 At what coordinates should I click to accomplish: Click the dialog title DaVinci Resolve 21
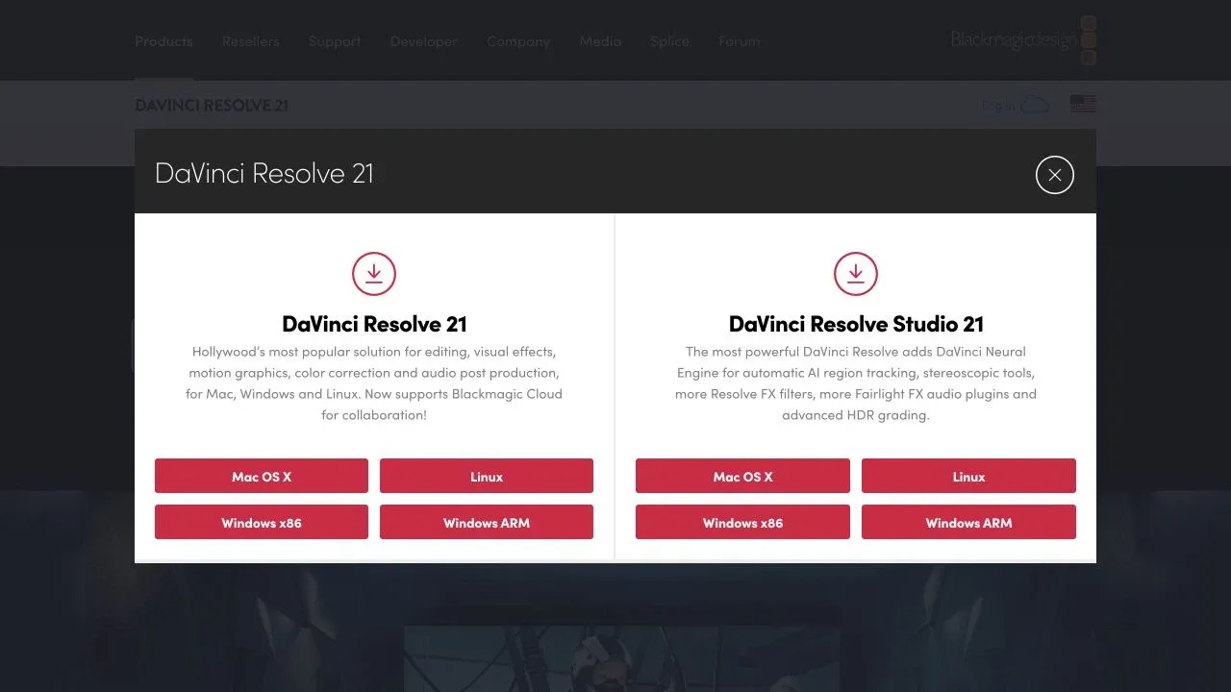pyautogui.click(x=264, y=174)
